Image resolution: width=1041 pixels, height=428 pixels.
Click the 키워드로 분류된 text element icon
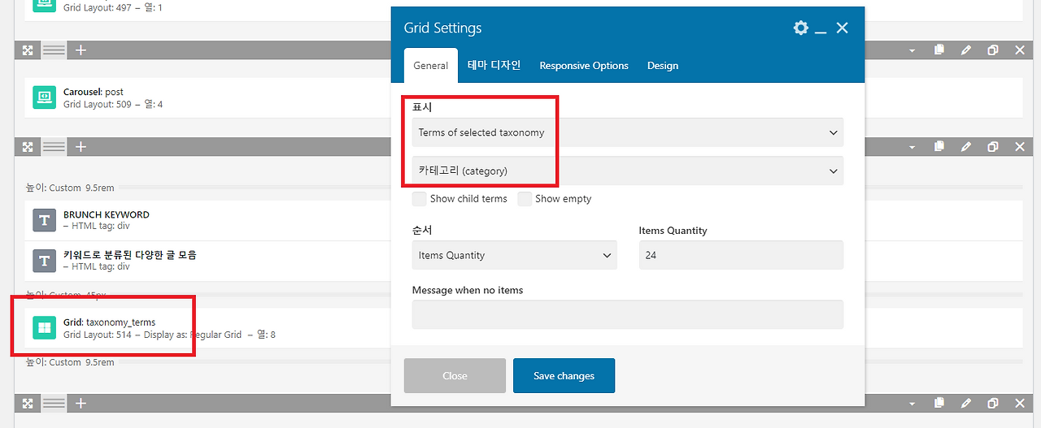pyautogui.click(x=44, y=260)
